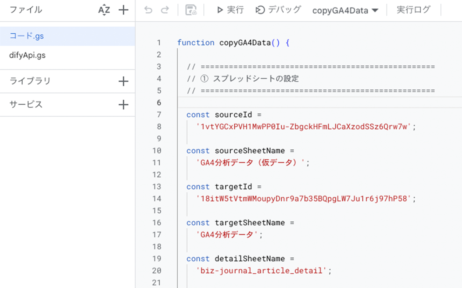Place cursor on empty line 6
Image resolution: width=462 pixels, height=288 pixels.
320,103
